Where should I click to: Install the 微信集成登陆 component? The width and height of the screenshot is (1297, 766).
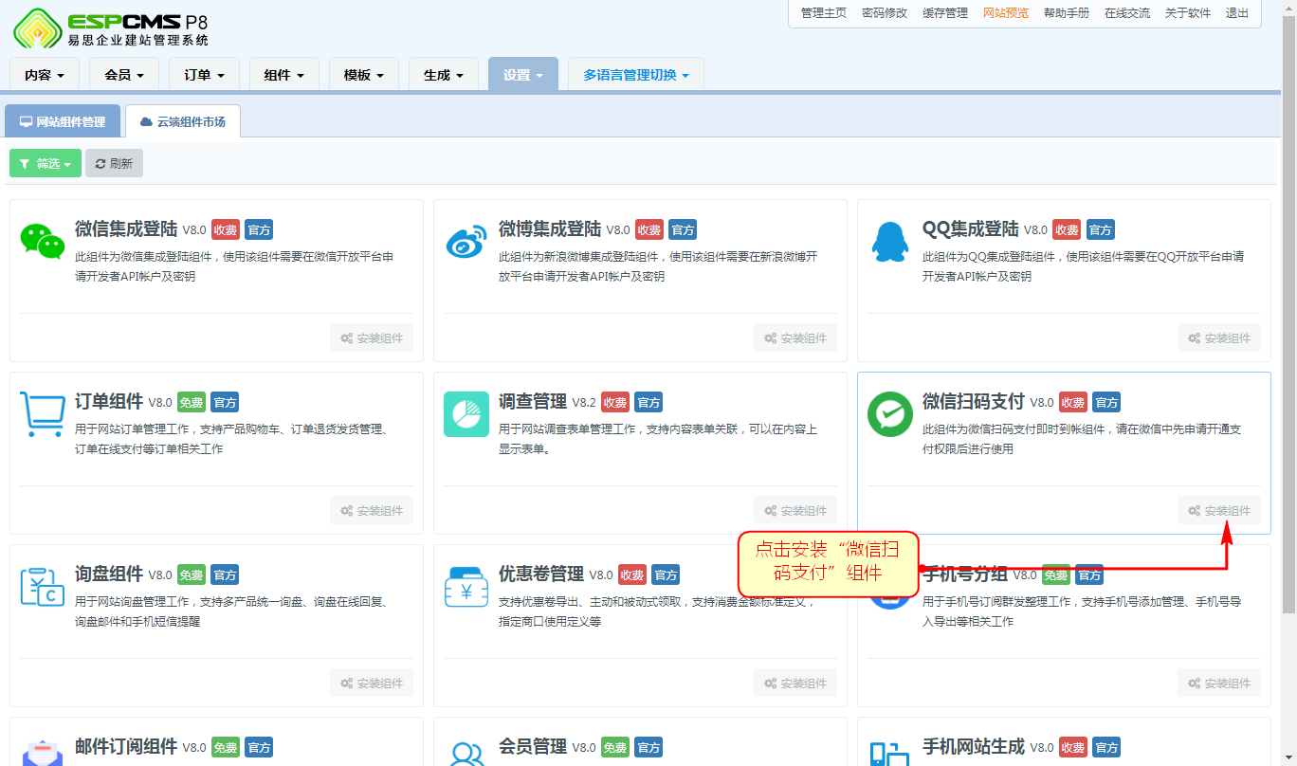[372, 338]
